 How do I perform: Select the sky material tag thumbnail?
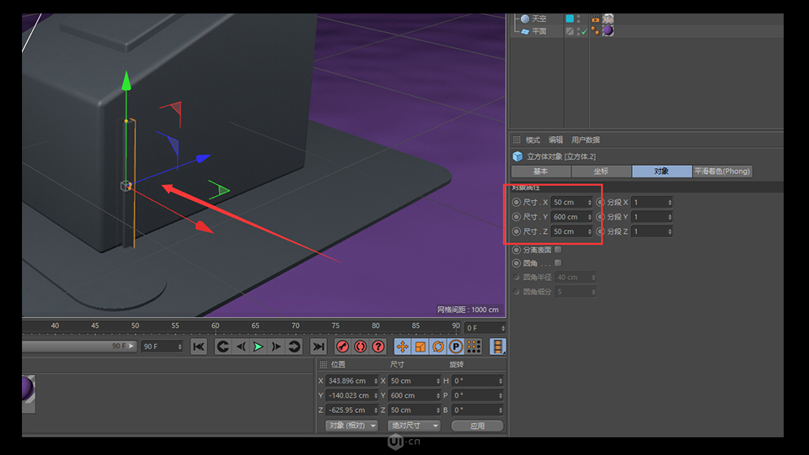tap(608, 19)
